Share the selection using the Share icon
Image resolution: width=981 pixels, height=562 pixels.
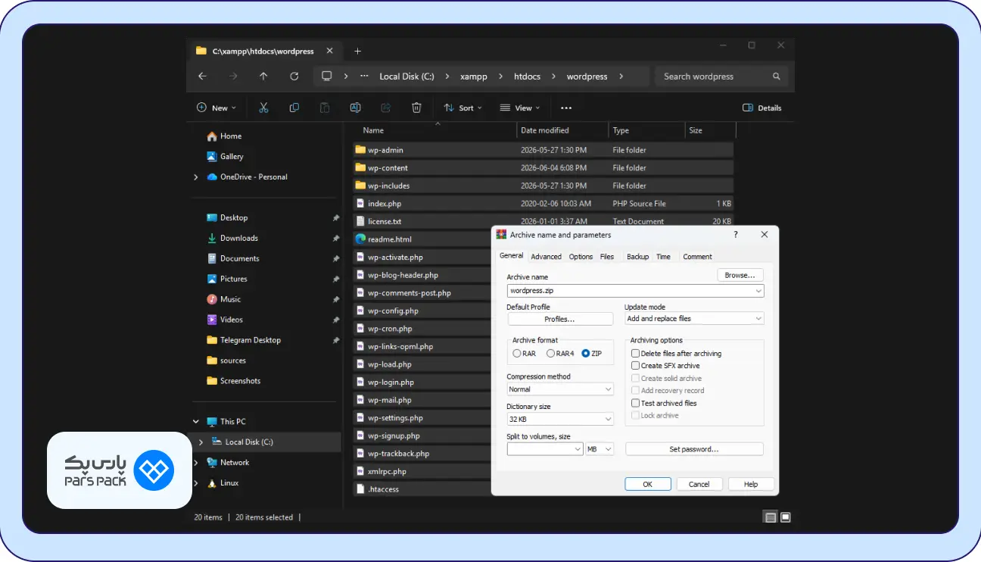coord(386,108)
